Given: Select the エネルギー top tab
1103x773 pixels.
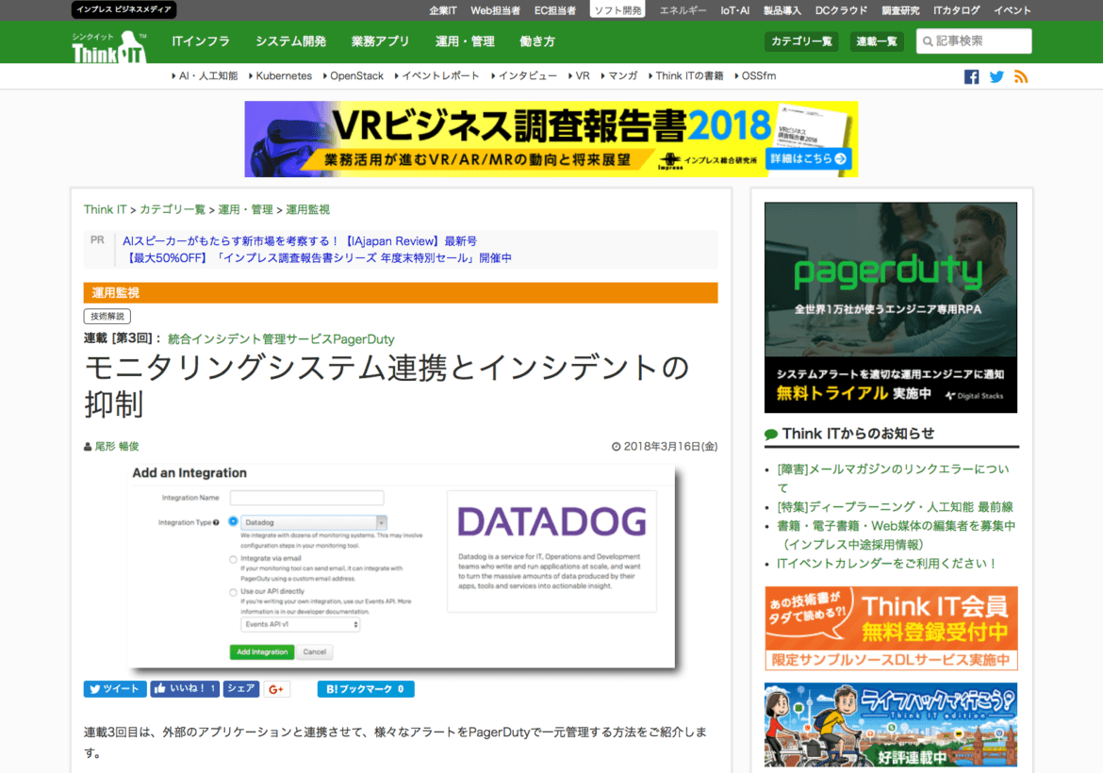Looking at the screenshot, I should tap(683, 10).
